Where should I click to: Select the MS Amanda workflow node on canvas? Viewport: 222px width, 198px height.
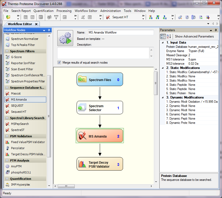[x=100, y=136]
